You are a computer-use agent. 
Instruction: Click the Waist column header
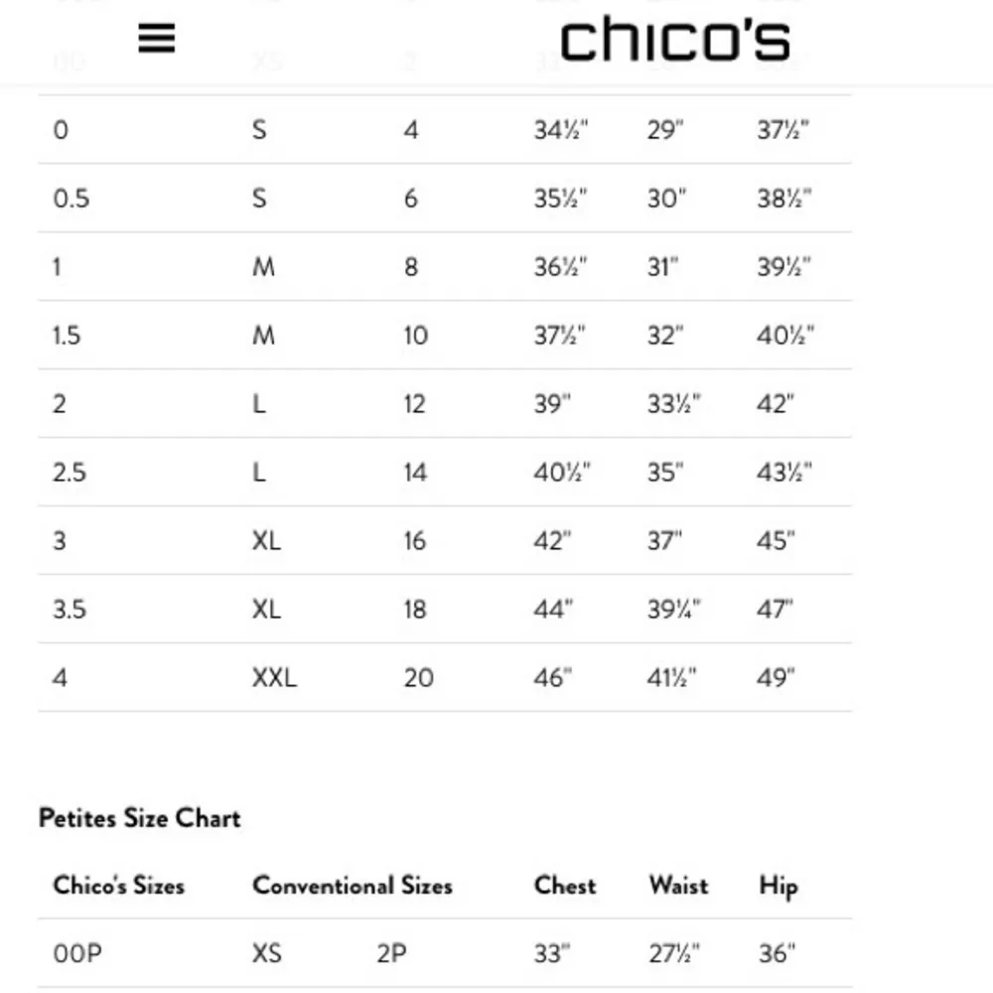pyautogui.click(x=678, y=886)
